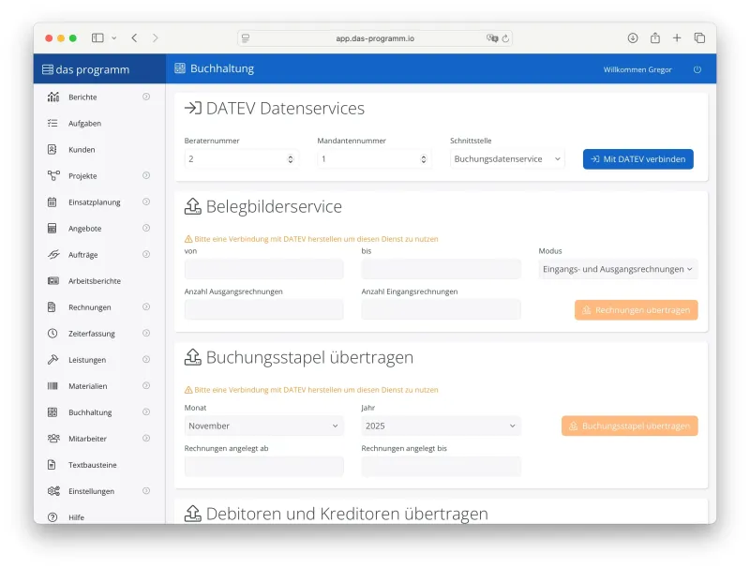Expand the Berichte submenu circle arrow
The height and width of the screenshot is (568, 750).
tap(146, 97)
